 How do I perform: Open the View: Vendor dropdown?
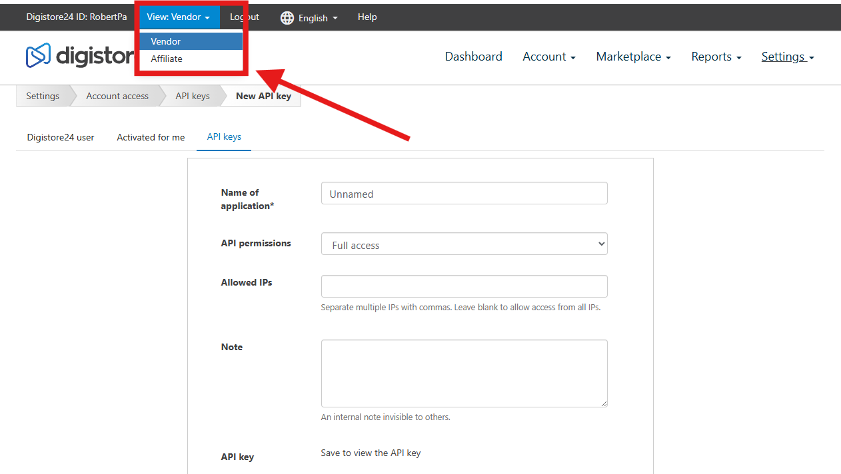click(179, 17)
